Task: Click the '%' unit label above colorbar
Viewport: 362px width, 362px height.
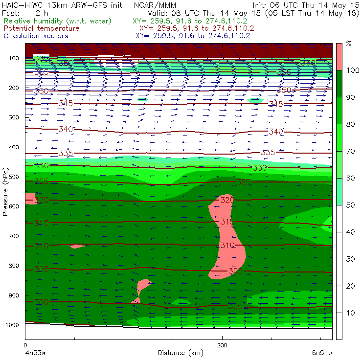Action: tap(349, 44)
